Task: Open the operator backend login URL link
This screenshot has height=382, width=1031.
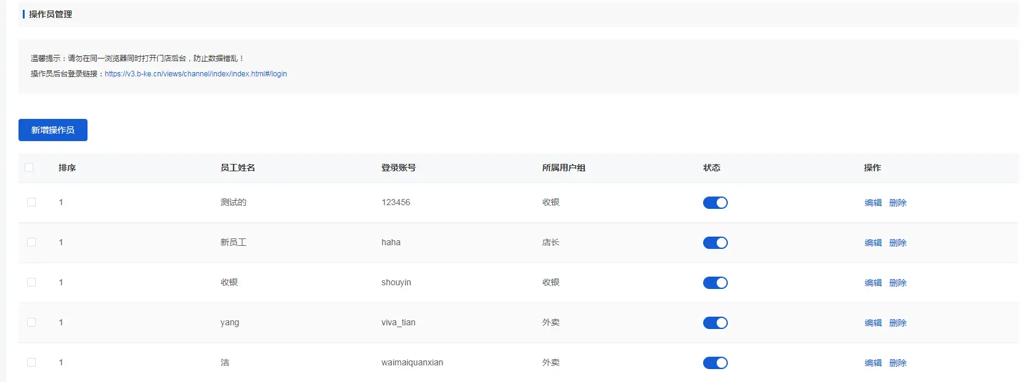Action: tap(195, 74)
